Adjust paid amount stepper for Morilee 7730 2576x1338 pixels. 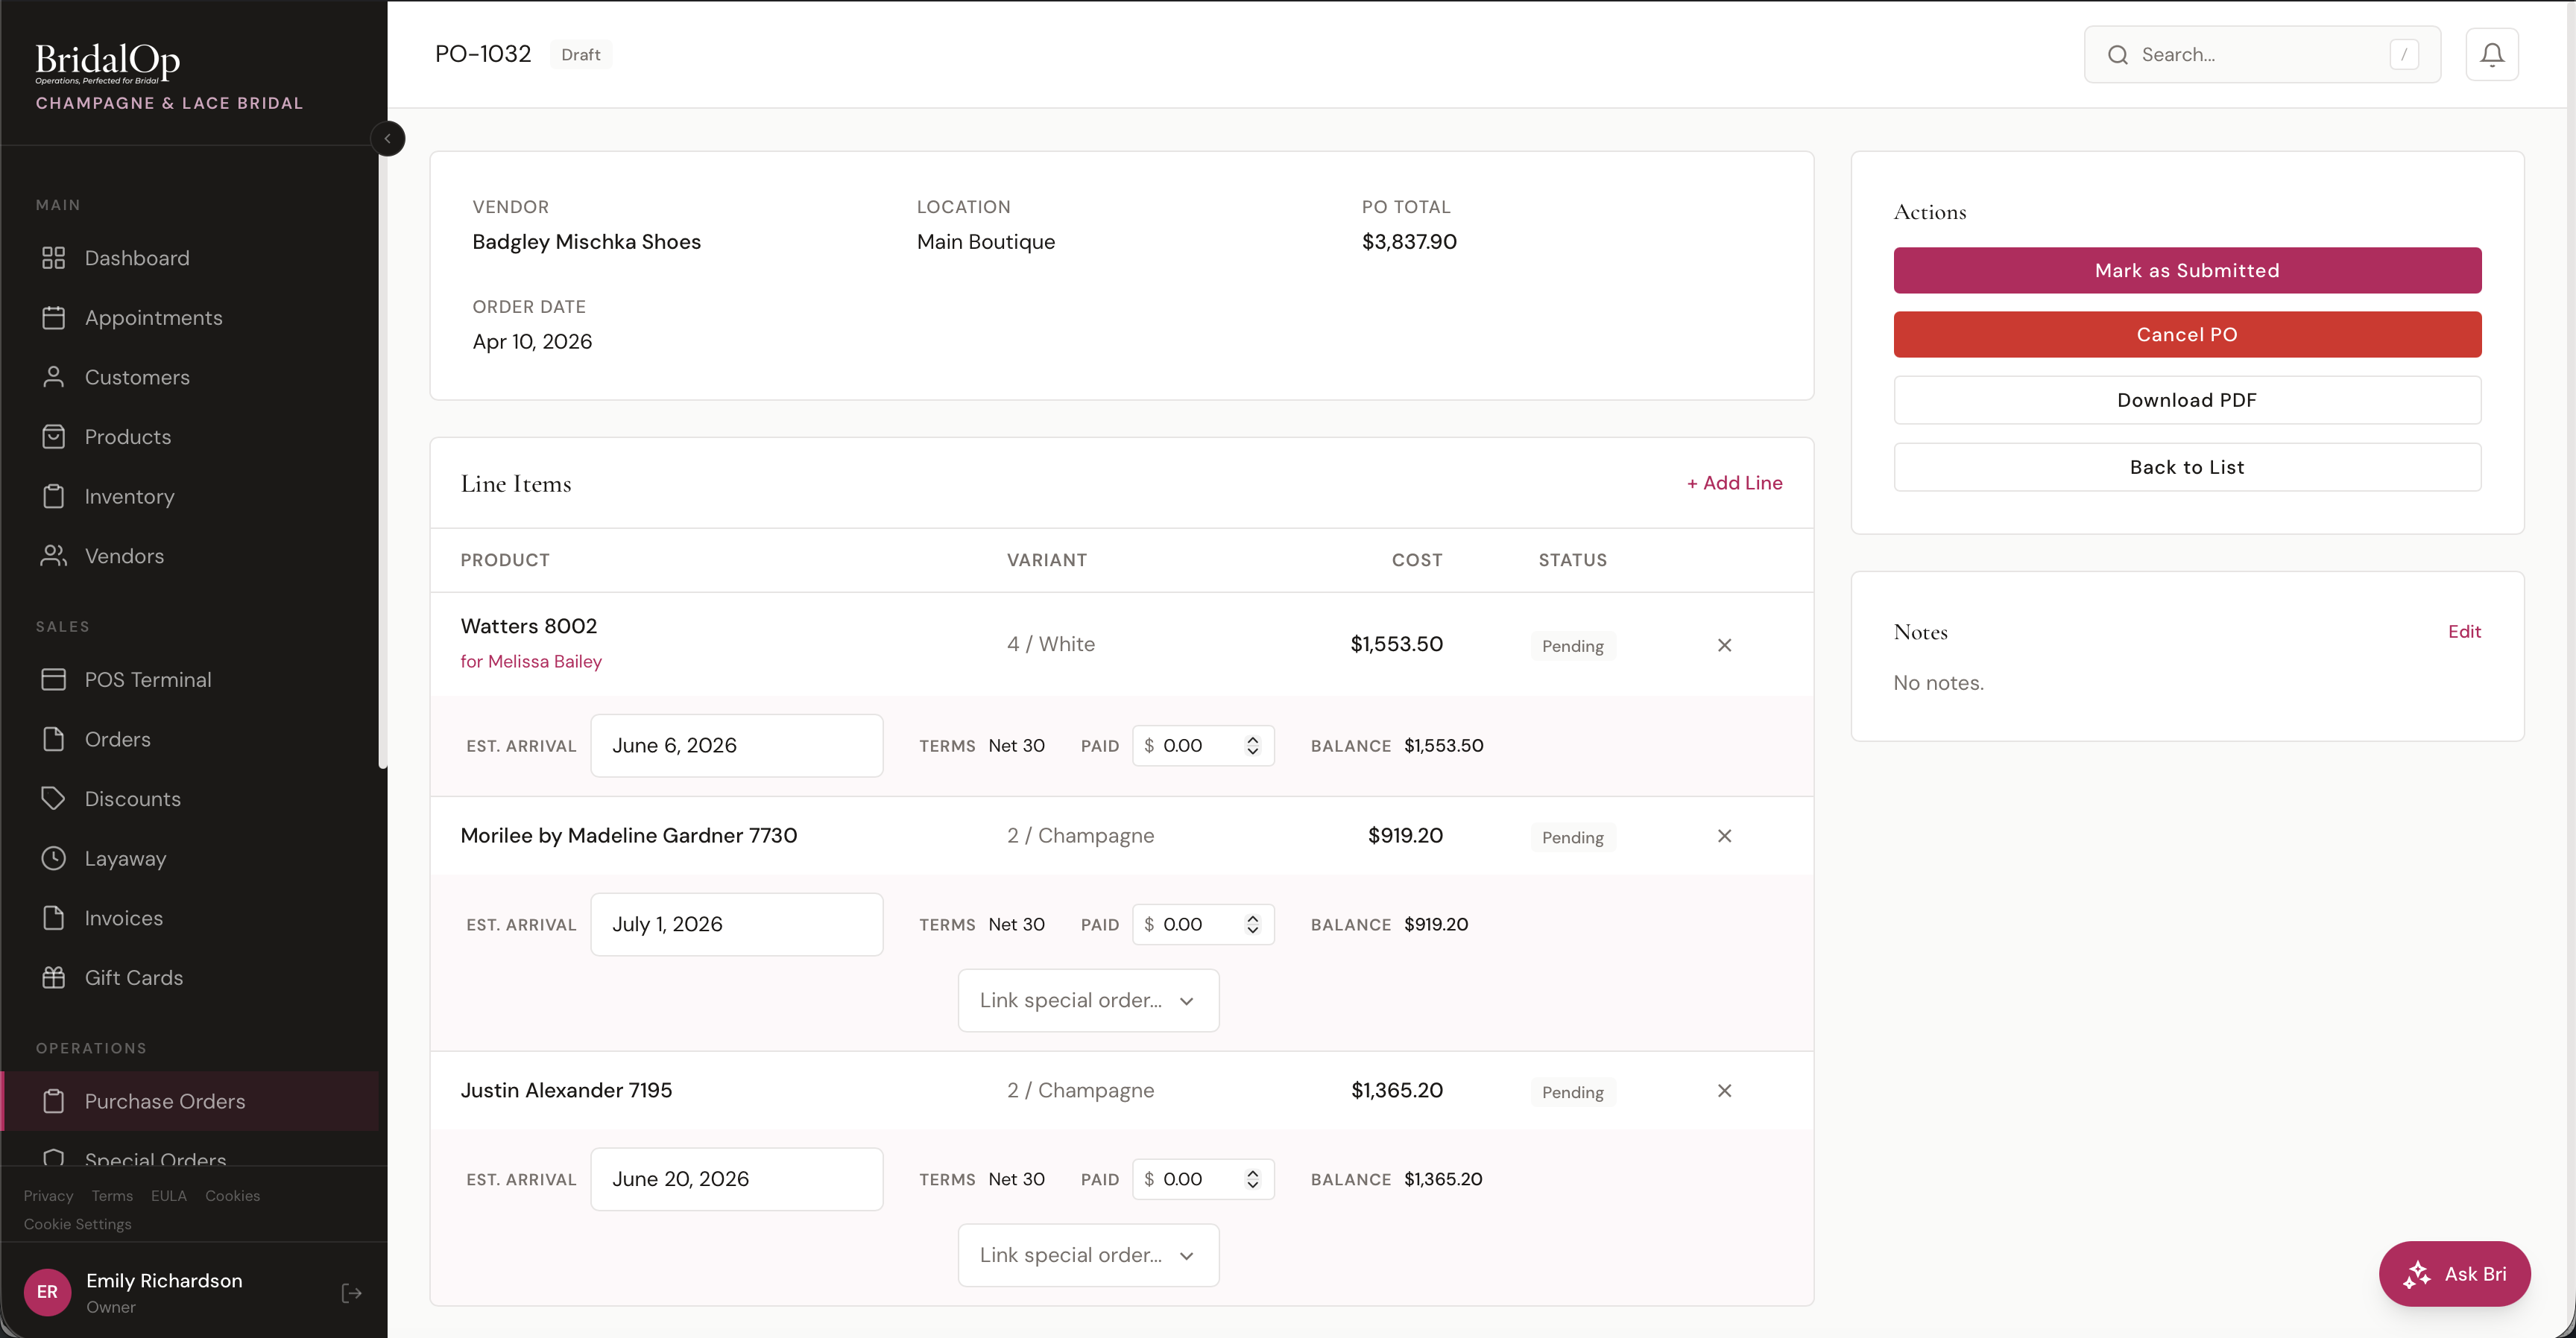[1252, 925]
